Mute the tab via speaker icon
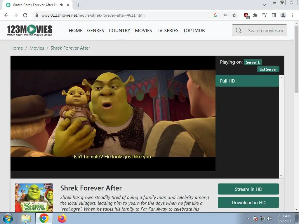The width and height of the screenshot is (299, 224). [x=61, y=5]
